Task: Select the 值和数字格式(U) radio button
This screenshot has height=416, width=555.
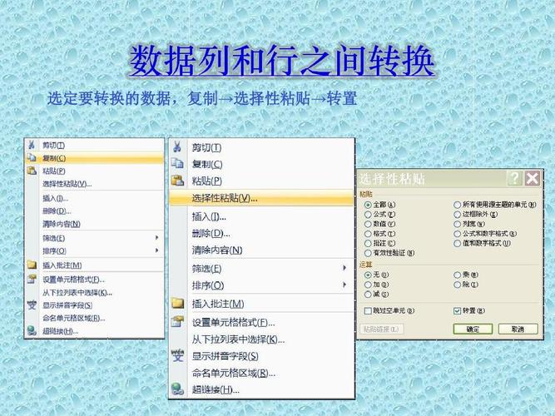Action: (x=457, y=243)
